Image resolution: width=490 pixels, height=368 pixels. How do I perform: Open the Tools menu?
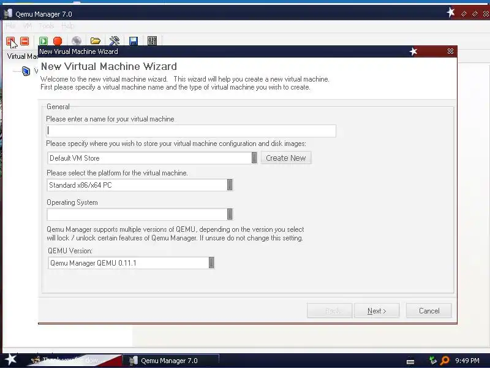pyautogui.click(x=47, y=26)
